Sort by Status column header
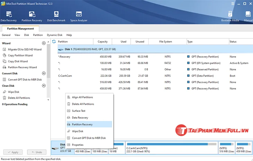 click(x=241, y=42)
